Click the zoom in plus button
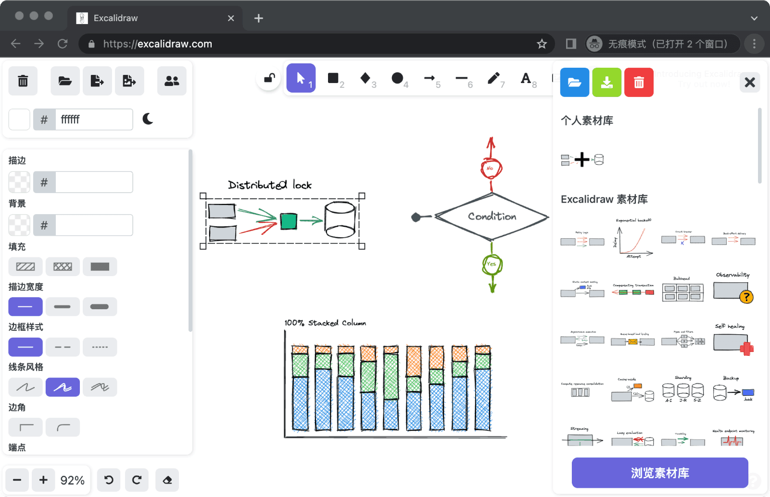Image resolution: width=770 pixels, height=497 pixels. pos(43,480)
